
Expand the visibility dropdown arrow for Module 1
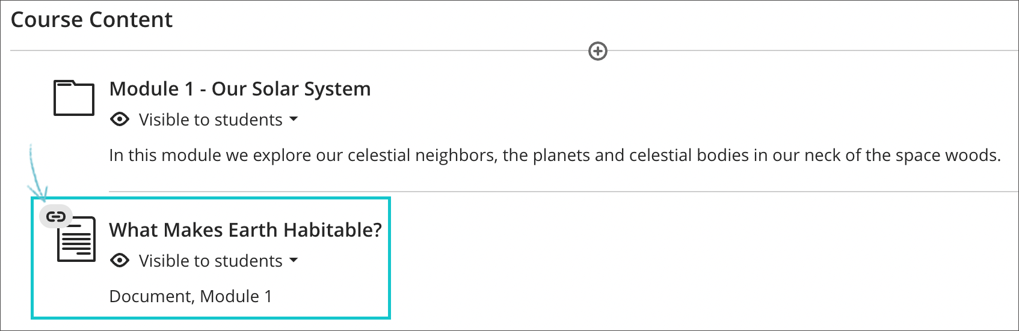(294, 119)
